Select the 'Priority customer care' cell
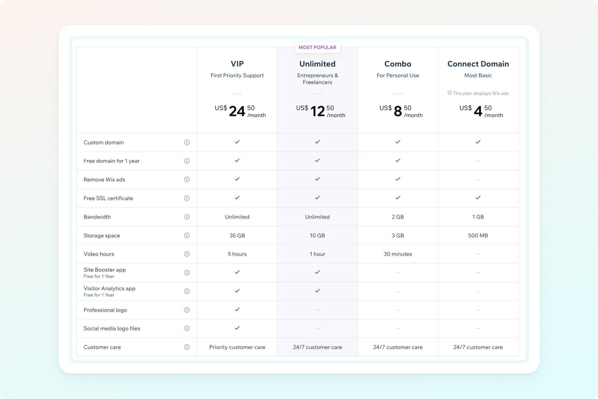598x399 pixels. pos(237,348)
